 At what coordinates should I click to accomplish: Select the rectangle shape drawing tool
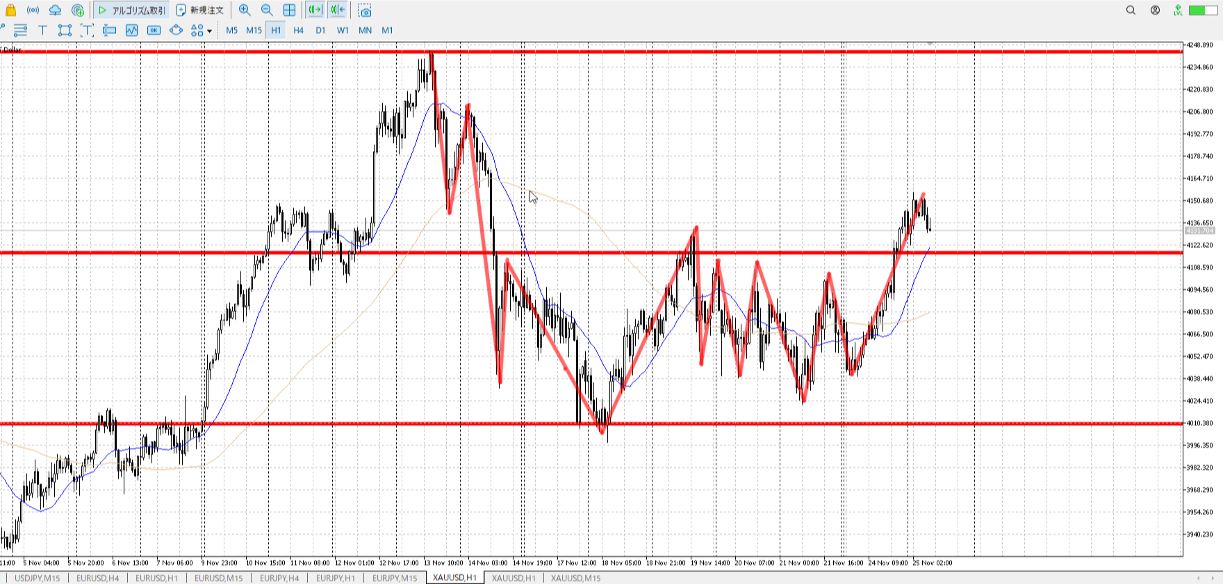(65, 30)
